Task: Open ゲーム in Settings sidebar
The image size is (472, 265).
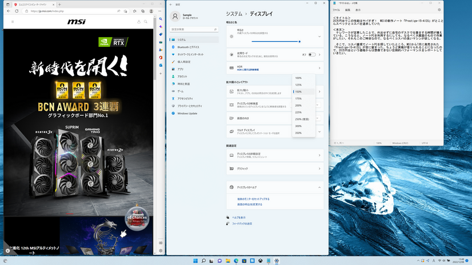Action: pos(194,91)
